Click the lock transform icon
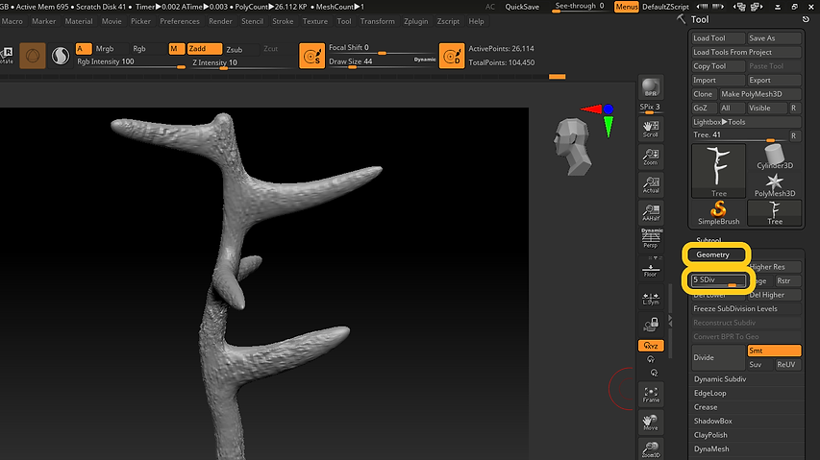 [651, 325]
